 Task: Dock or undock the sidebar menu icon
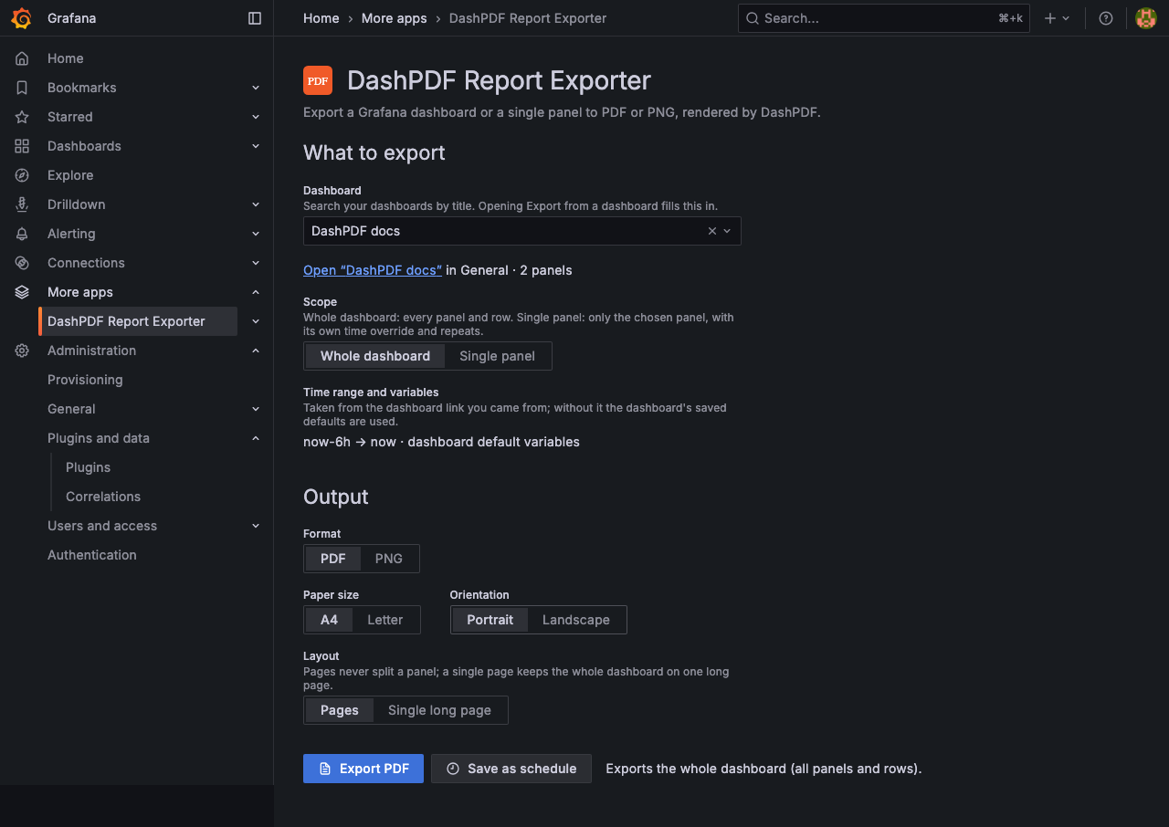255,18
